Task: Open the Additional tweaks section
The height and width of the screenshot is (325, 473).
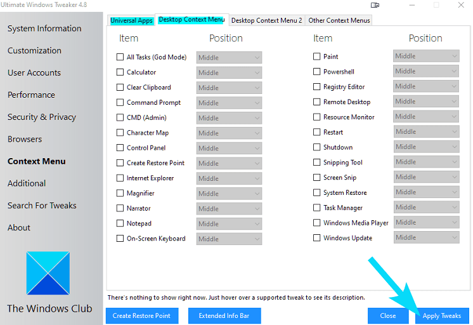Action: [27, 183]
